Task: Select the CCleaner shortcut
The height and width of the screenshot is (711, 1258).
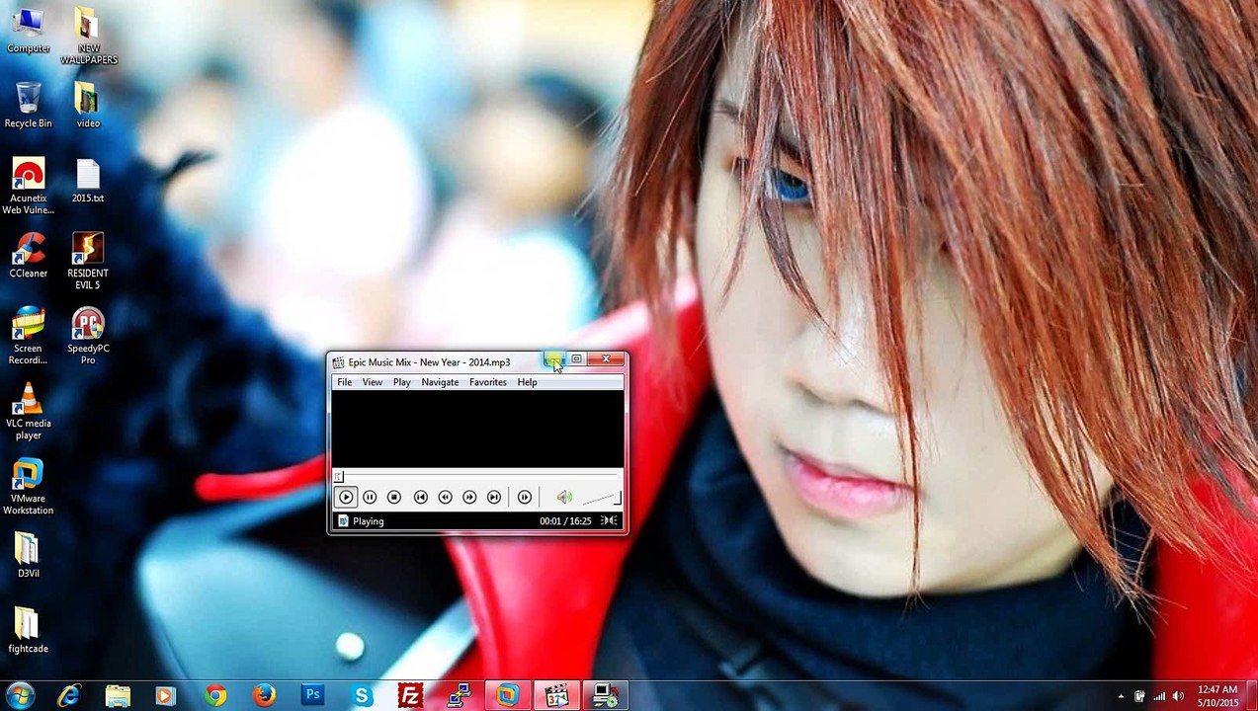Action: coord(28,256)
